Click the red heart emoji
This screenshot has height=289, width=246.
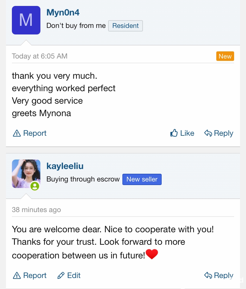pyautogui.click(x=152, y=254)
